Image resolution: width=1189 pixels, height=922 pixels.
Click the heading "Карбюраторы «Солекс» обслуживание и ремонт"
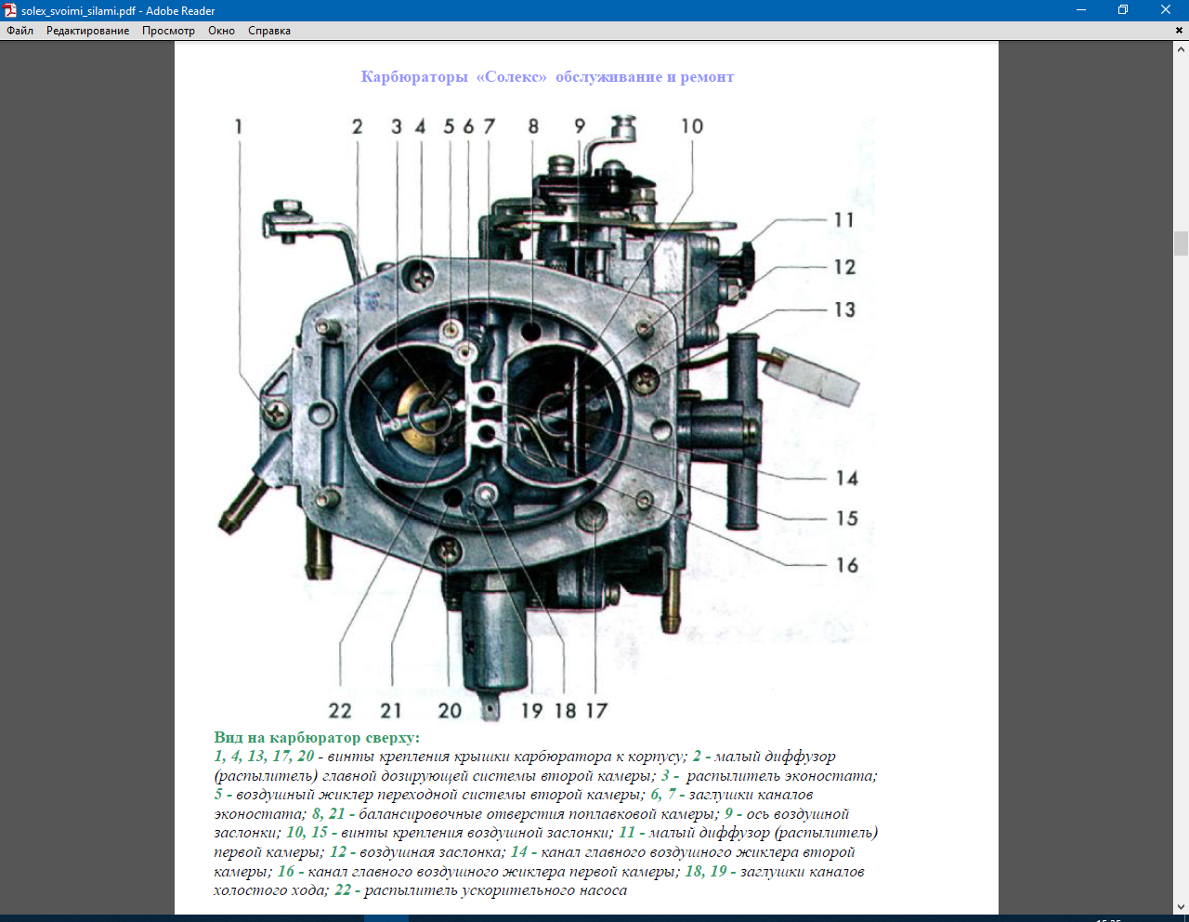coord(547,77)
